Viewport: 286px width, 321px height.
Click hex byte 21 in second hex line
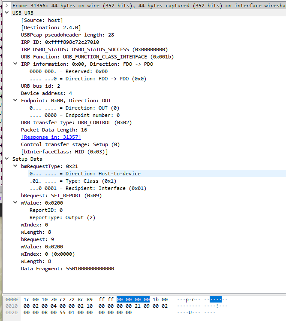click(x=138, y=306)
